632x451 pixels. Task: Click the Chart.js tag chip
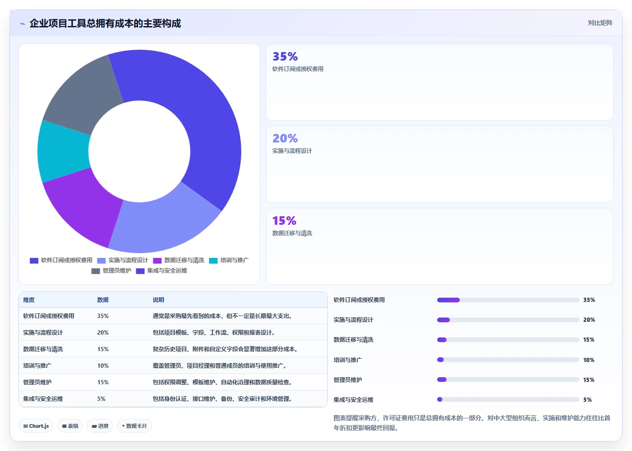click(36, 426)
